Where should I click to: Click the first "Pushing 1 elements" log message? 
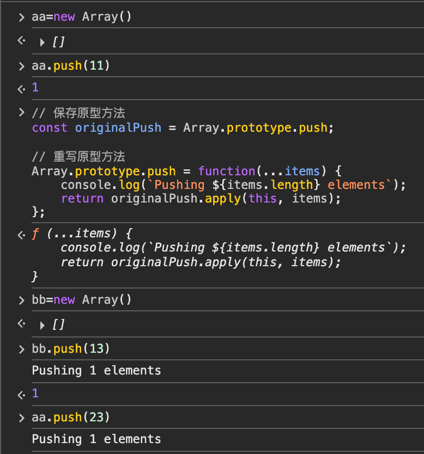click(96, 371)
